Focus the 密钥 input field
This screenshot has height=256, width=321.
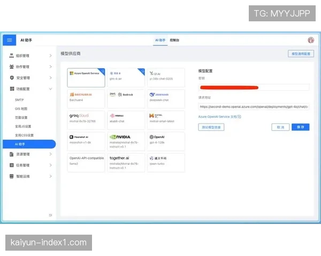coord(254,87)
